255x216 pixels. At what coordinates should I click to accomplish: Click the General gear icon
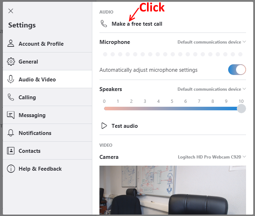click(x=11, y=61)
